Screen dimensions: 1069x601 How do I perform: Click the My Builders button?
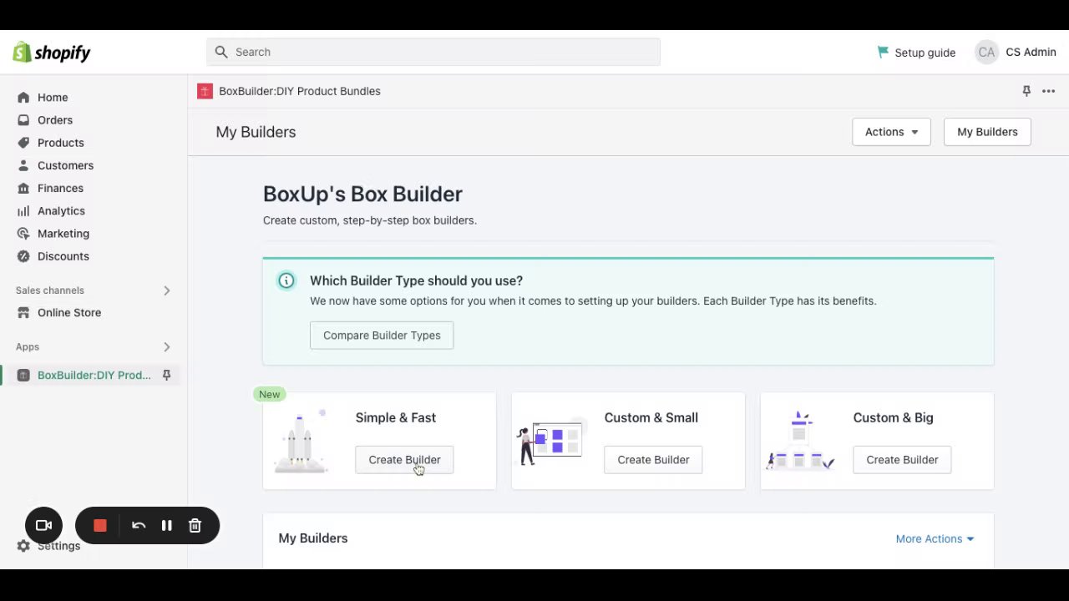pos(987,132)
